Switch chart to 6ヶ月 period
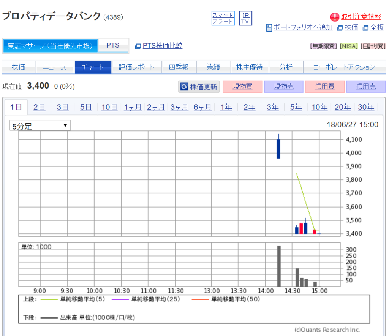Viewport: 389px width, 336px height. pos(202,107)
